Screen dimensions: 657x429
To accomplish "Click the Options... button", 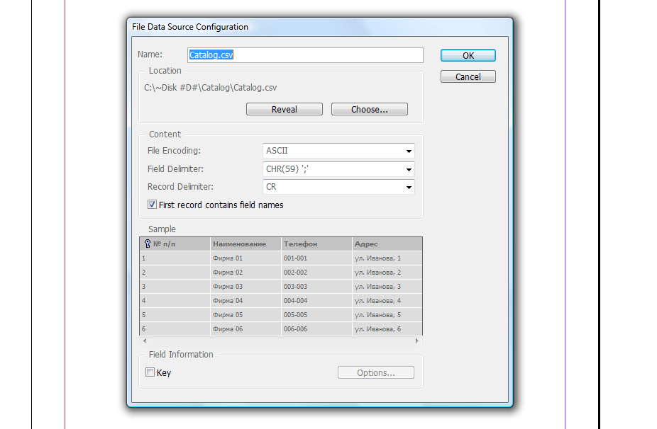I will [376, 372].
